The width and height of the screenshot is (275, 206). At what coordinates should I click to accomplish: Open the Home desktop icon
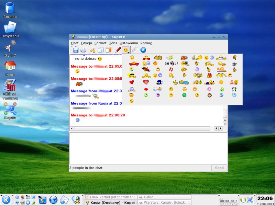pyautogui.click(x=10, y=68)
